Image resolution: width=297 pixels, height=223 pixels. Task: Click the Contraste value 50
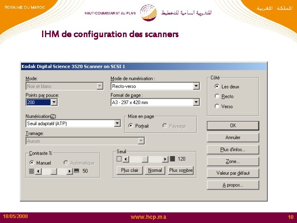(85, 171)
